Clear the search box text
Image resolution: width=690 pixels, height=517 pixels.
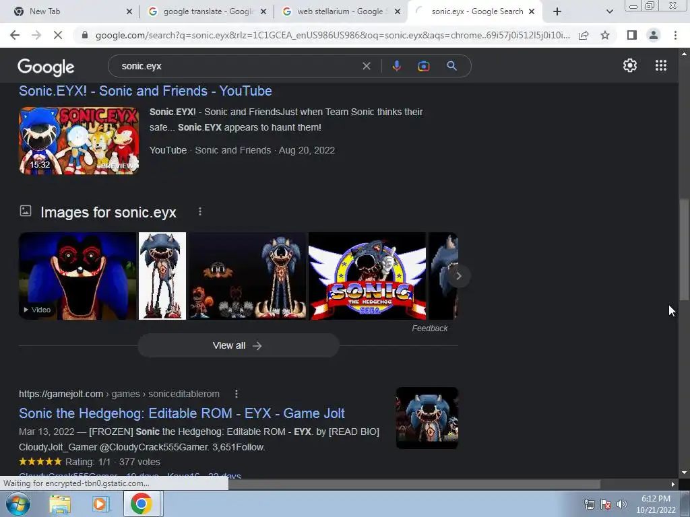[x=366, y=66]
